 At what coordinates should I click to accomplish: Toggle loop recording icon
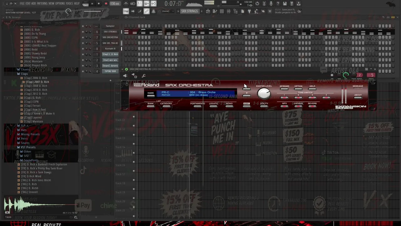(154, 3)
